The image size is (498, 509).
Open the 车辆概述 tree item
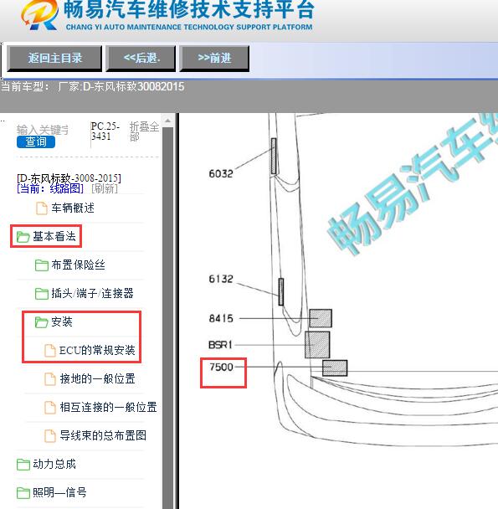click(73, 208)
